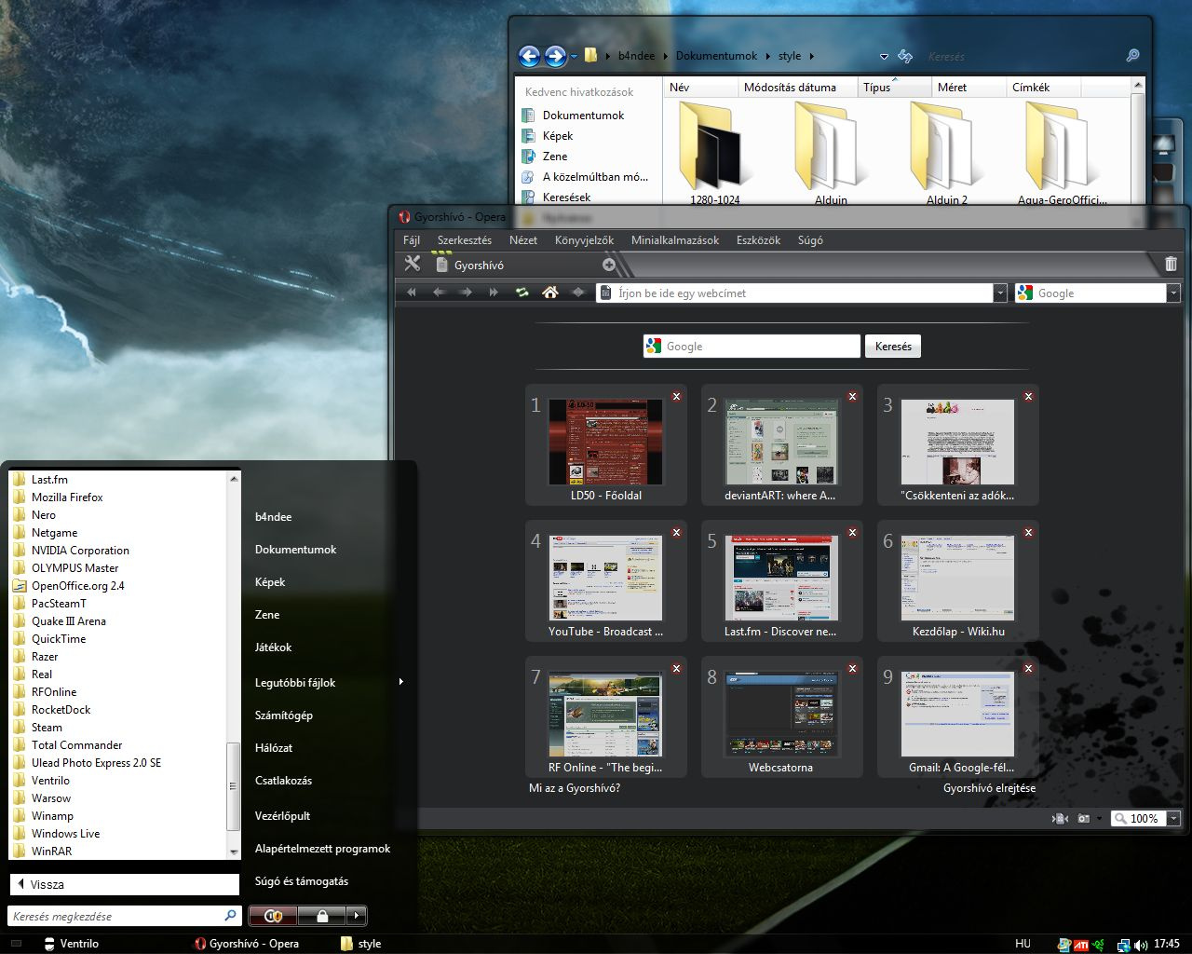The image size is (1192, 954).
Task: Open network tray icon
Action: [x=1124, y=944]
